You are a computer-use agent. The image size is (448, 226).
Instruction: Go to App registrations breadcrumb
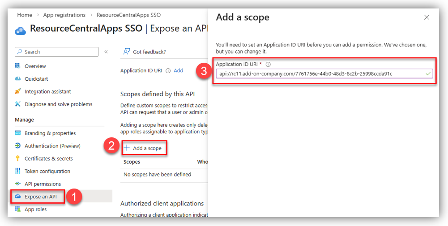64,15
